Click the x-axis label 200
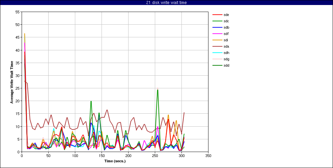The width and height of the screenshot is (333, 168). [128, 156]
